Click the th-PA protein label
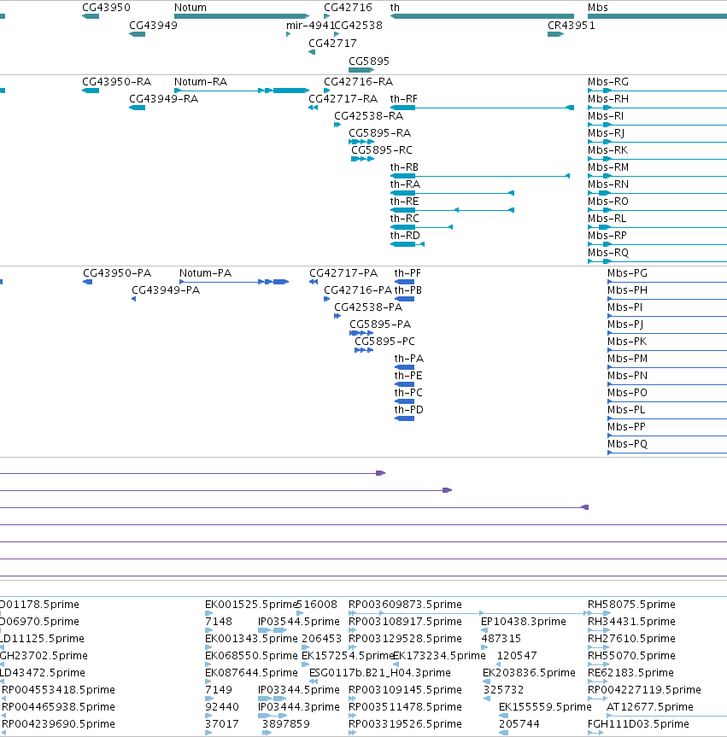The width and height of the screenshot is (727, 737). [x=408, y=359]
